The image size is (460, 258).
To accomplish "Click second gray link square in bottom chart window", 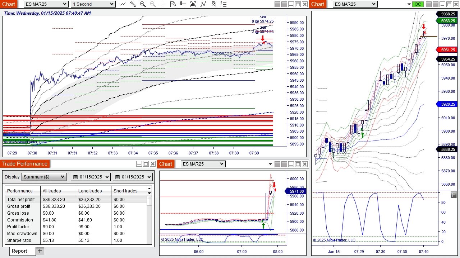I will tap(284, 164).
